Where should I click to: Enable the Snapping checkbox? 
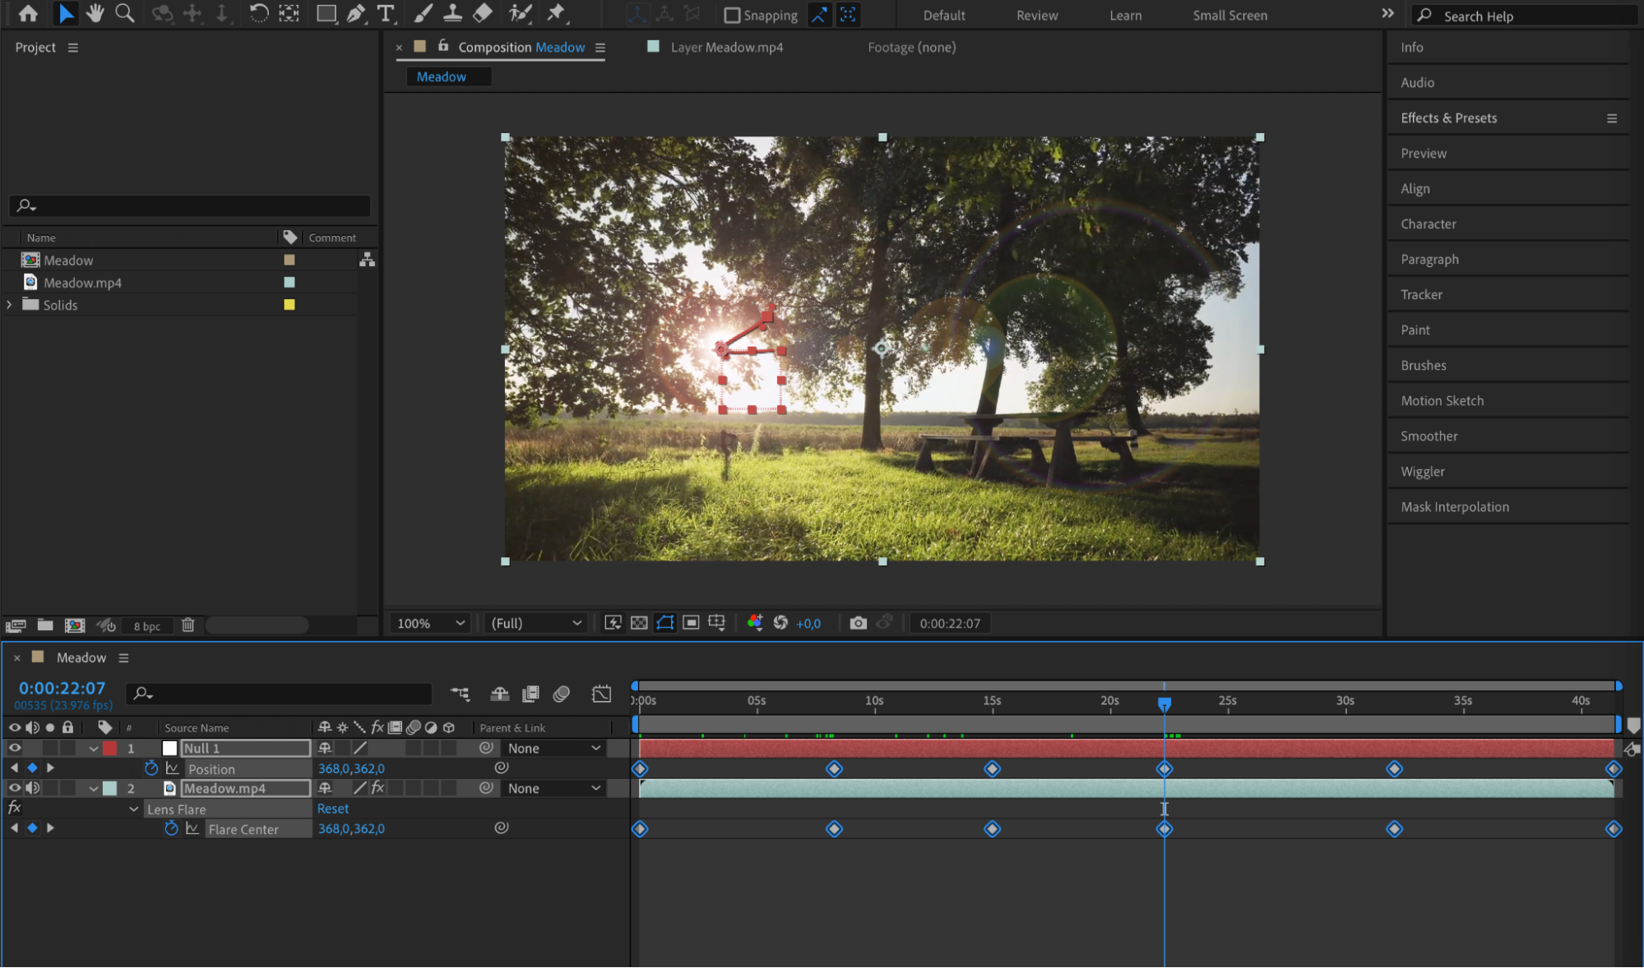[x=732, y=15]
